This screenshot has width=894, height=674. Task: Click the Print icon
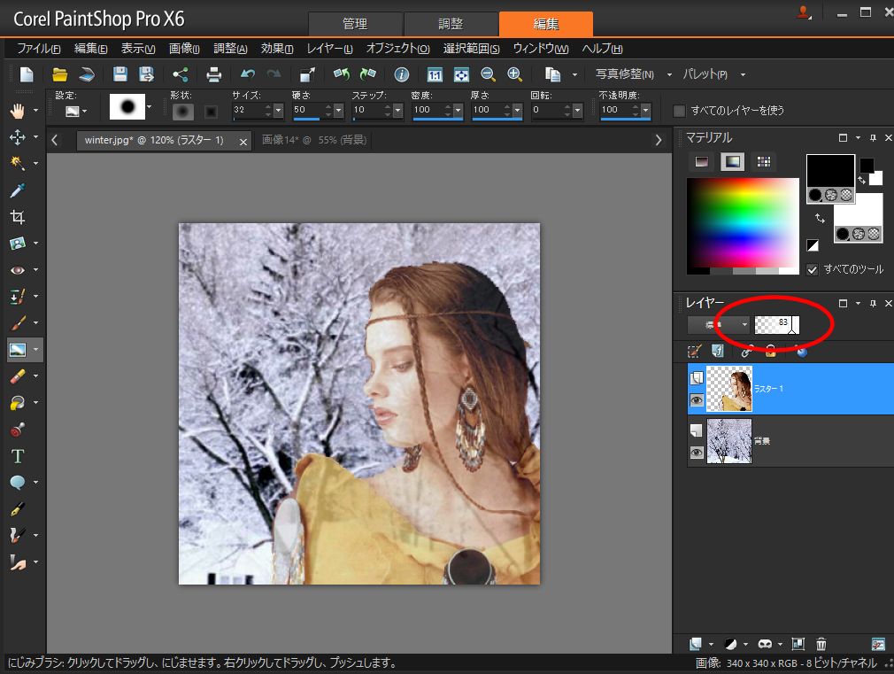(x=214, y=74)
